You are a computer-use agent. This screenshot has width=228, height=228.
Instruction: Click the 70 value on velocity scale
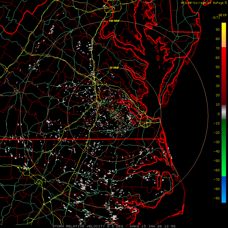pyautogui.click(x=218, y=48)
